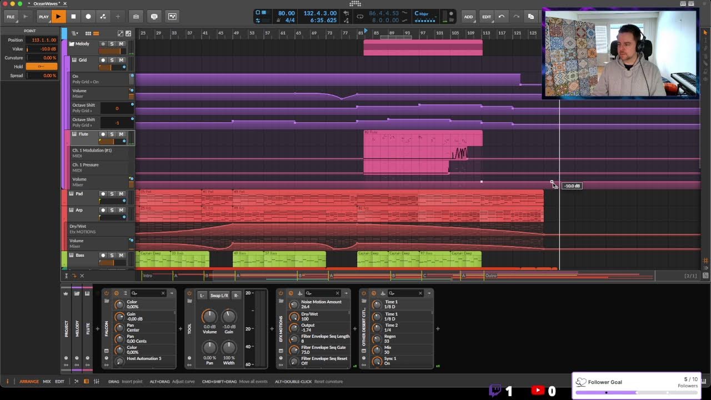Switch to the EDIT view tab

[x=59, y=382]
